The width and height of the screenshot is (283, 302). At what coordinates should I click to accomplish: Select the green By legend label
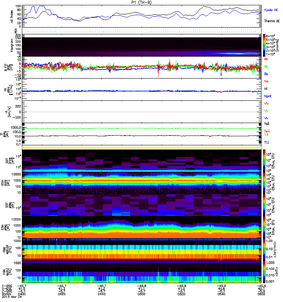click(x=266, y=66)
